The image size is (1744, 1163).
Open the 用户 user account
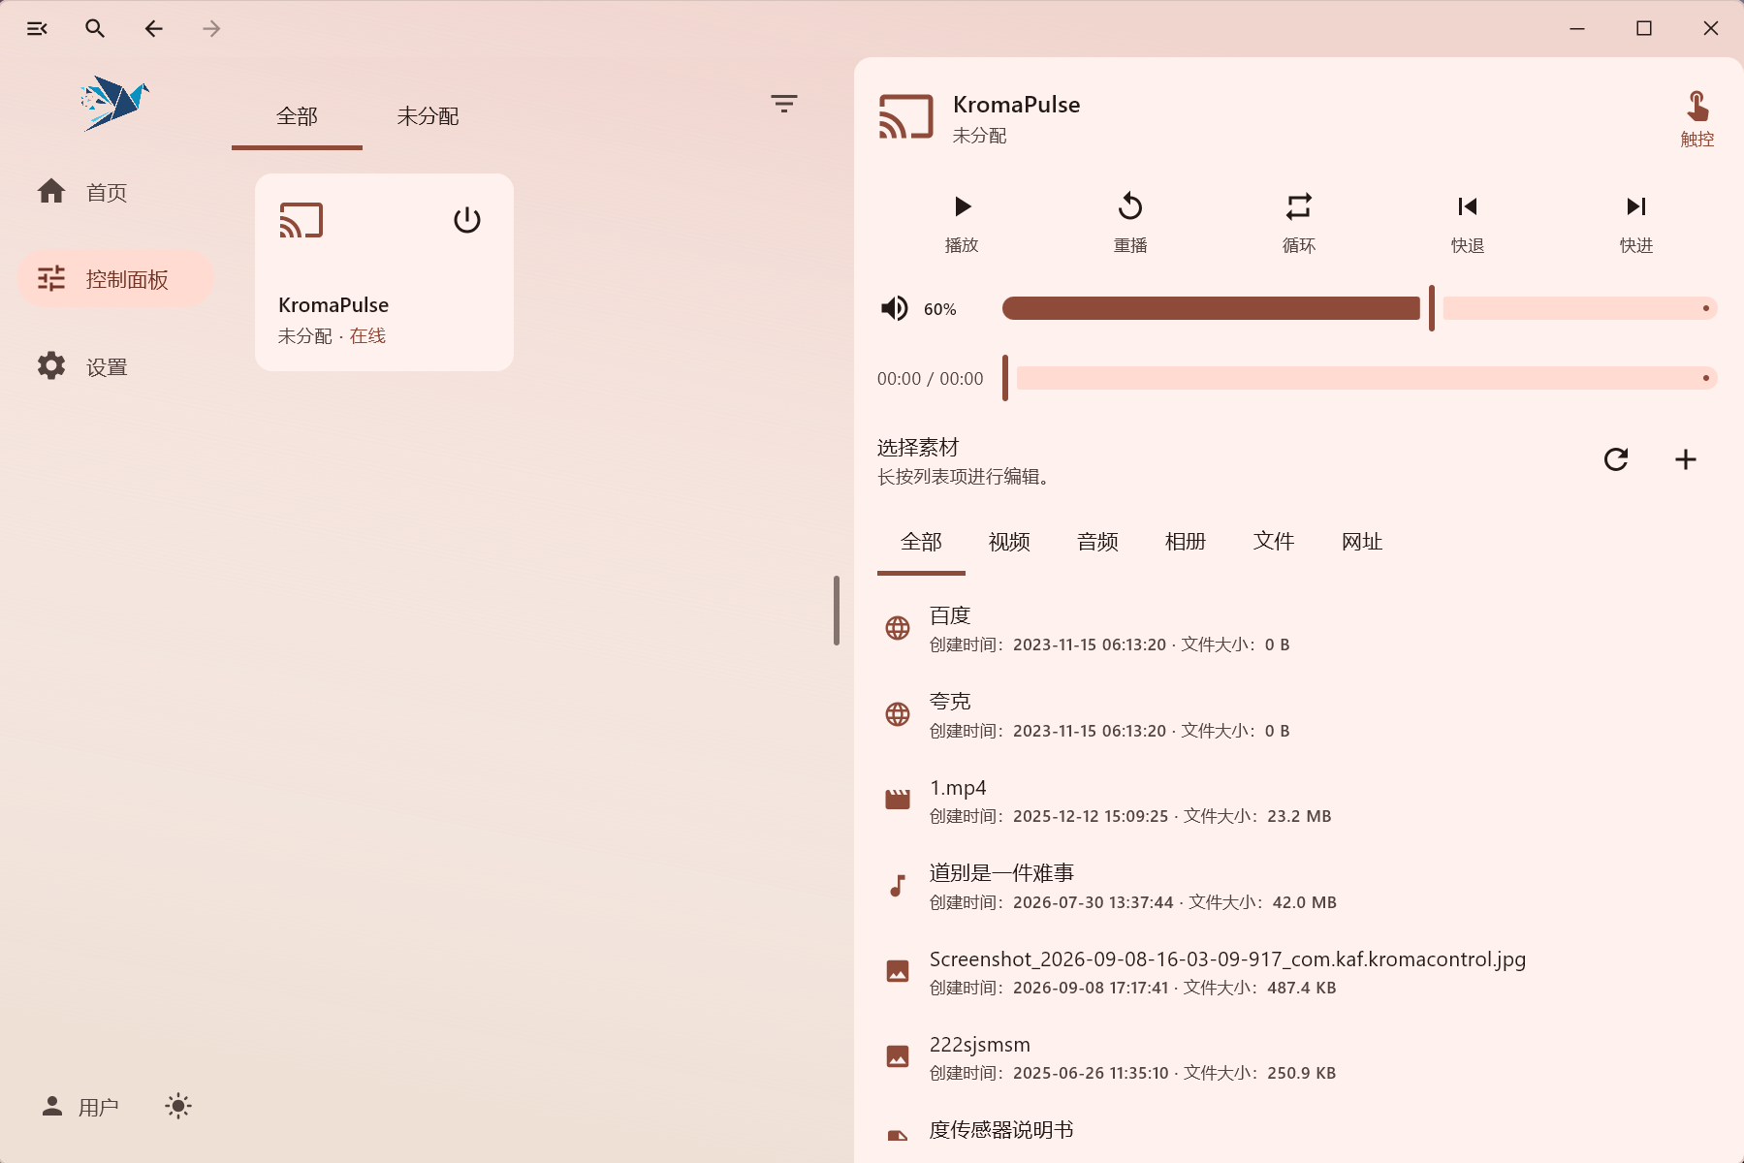[80, 1107]
